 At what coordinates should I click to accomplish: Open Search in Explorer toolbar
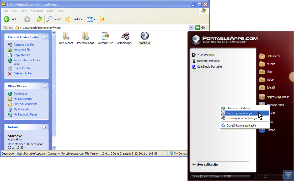(x=54, y=19)
